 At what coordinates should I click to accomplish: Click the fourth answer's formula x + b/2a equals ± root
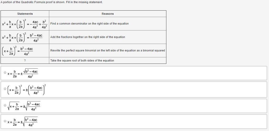[x=23, y=122]
